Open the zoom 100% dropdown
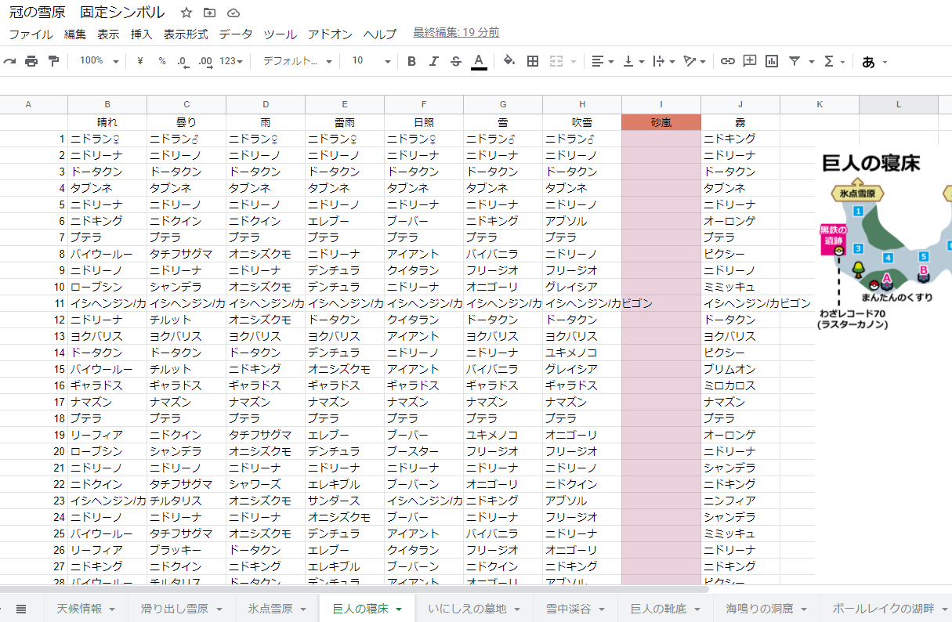The width and height of the screenshot is (952, 622). click(x=99, y=61)
